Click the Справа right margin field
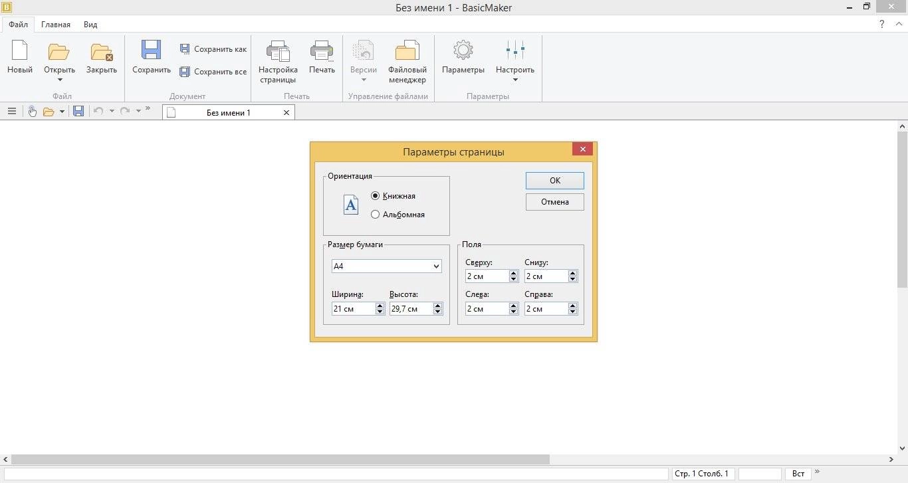The height and width of the screenshot is (483, 908). click(546, 309)
